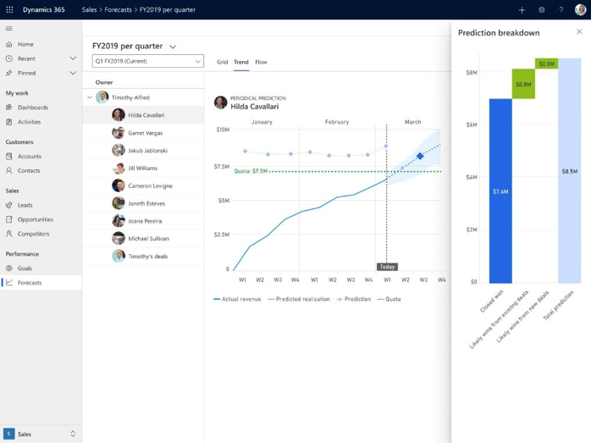Collapse Timothy Alfred's team tree
Screen dimensions: 591x443
tap(90, 97)
